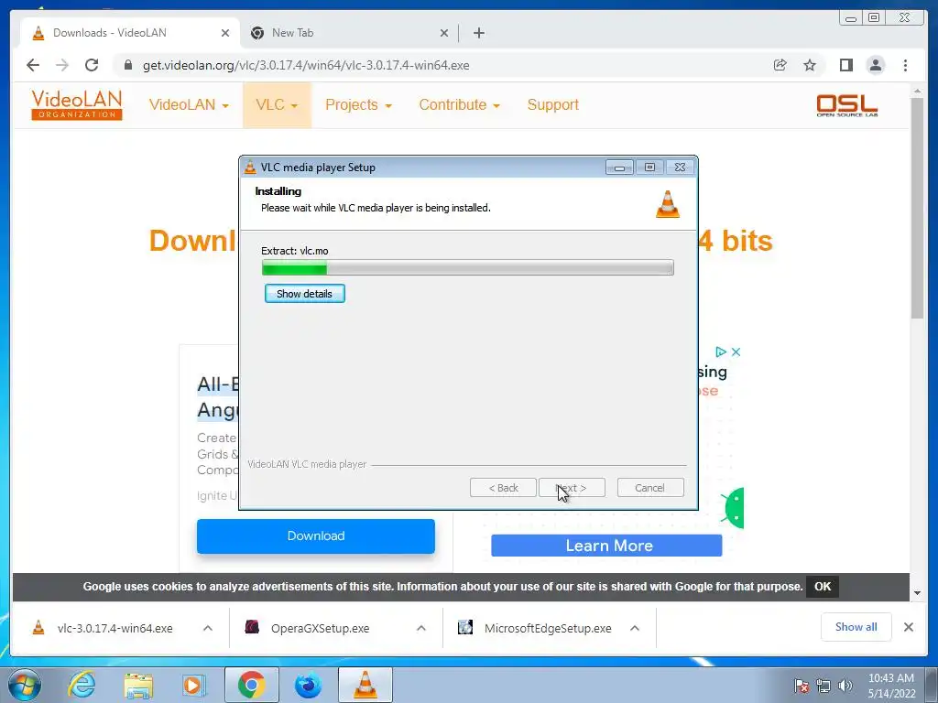
Task: Go back using the browser back arrow
Action: click(33, 65)
